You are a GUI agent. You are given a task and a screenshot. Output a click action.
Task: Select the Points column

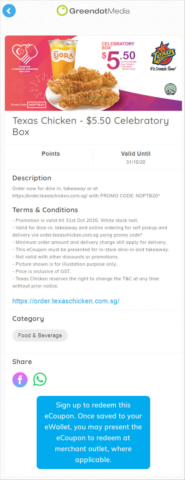pos(51,157)
